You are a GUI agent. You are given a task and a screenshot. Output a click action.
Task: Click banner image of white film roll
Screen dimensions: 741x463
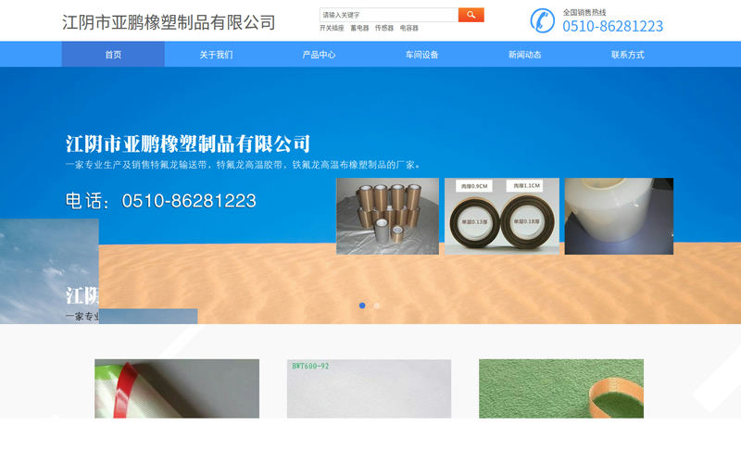619,216
